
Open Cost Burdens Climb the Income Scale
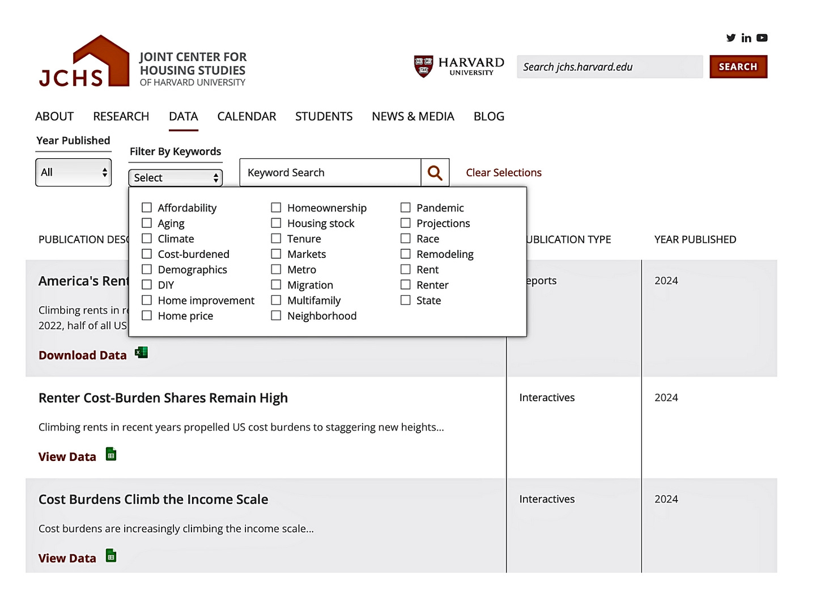(154, 499)
